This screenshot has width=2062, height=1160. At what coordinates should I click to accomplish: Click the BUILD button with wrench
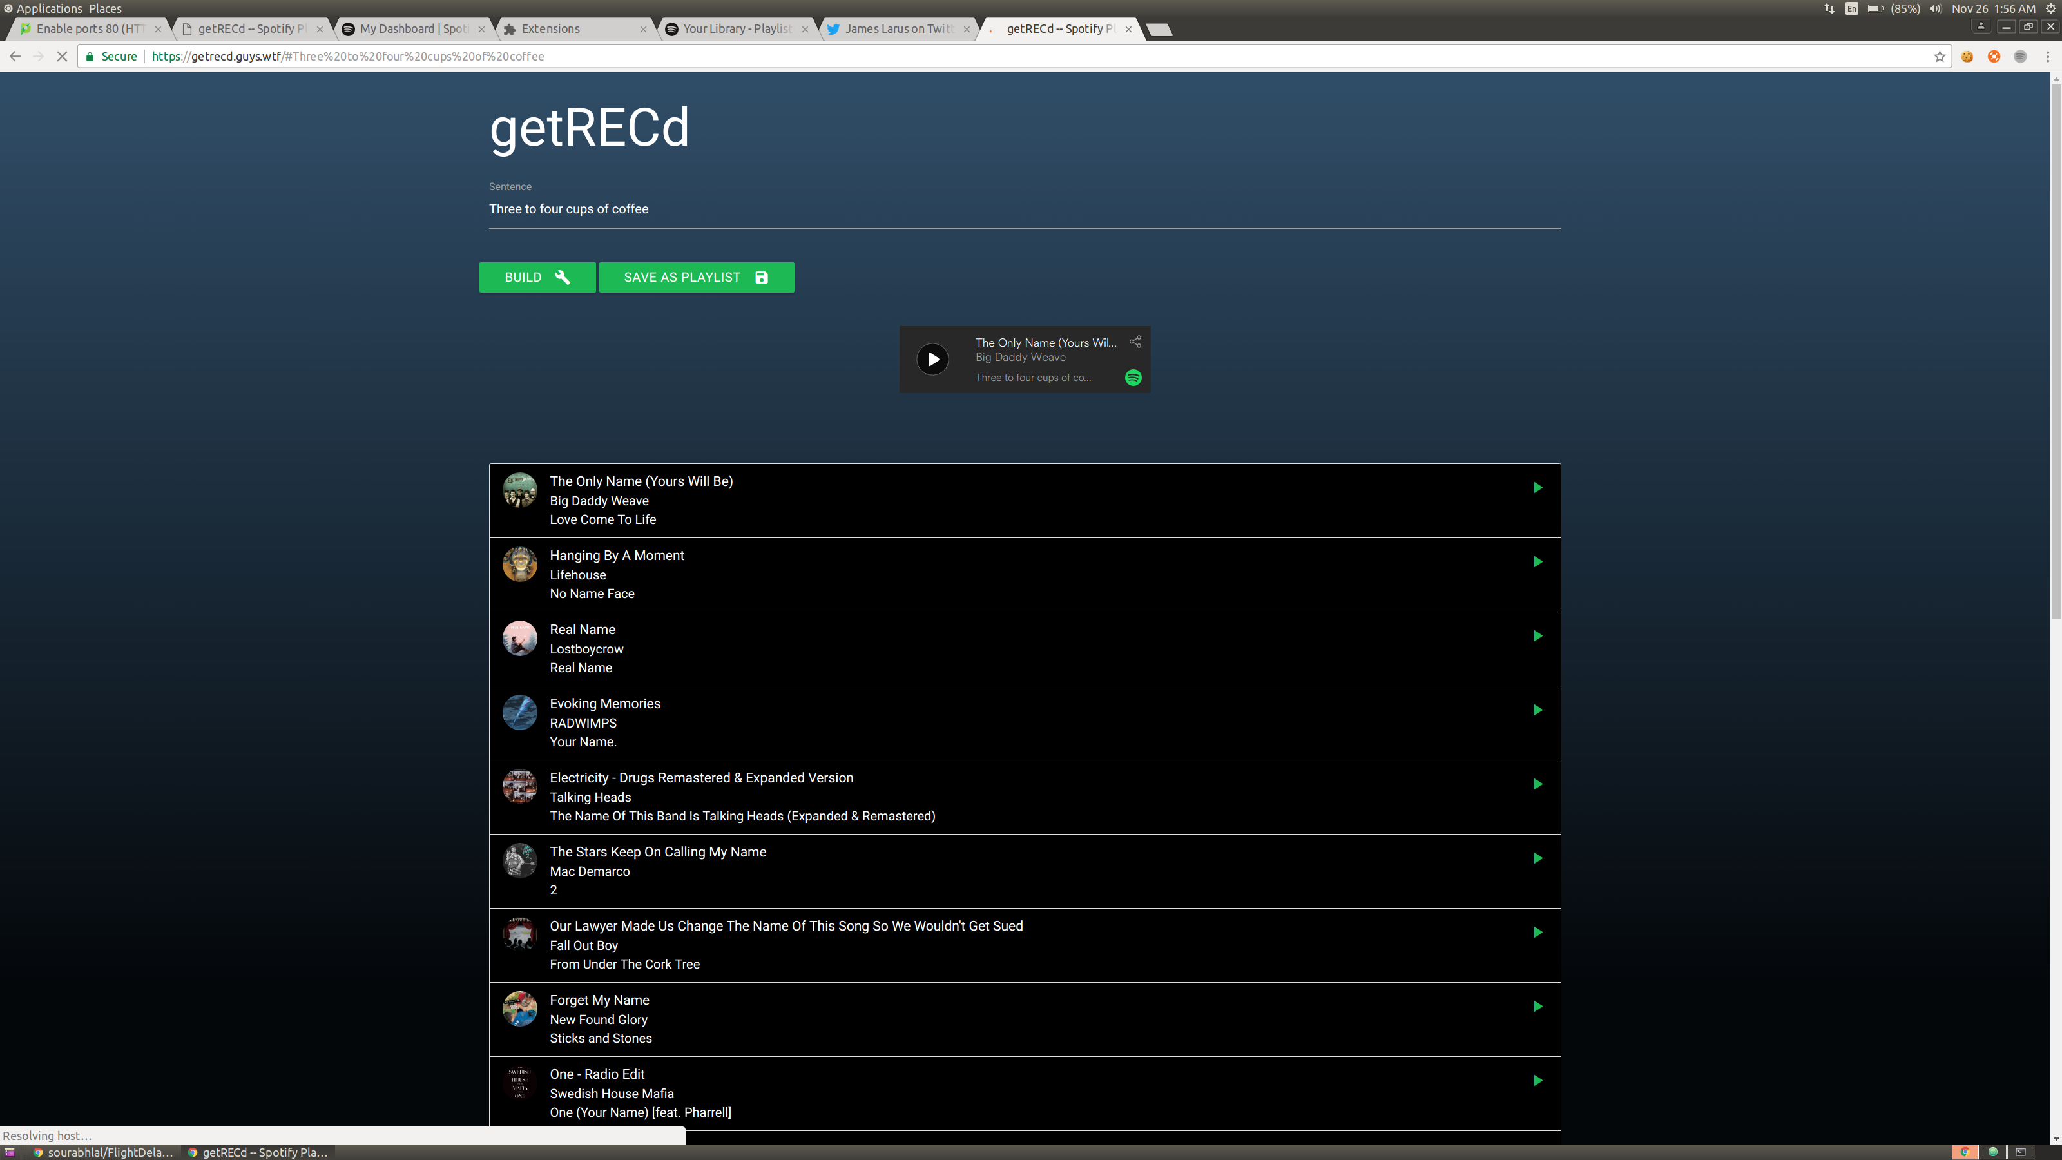click(537, 277)
